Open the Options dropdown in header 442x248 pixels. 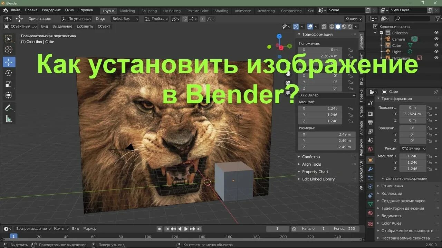[354, 19]
